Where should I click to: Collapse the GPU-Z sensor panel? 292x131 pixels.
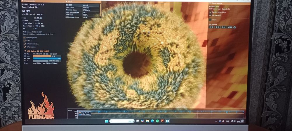(67, 1)
